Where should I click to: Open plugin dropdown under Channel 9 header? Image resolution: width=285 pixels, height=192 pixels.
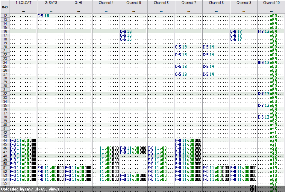244,11
